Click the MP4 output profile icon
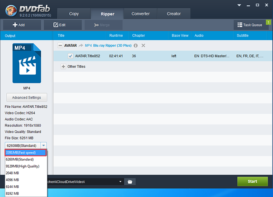273x197 pixels. click(x=26, y=63)
